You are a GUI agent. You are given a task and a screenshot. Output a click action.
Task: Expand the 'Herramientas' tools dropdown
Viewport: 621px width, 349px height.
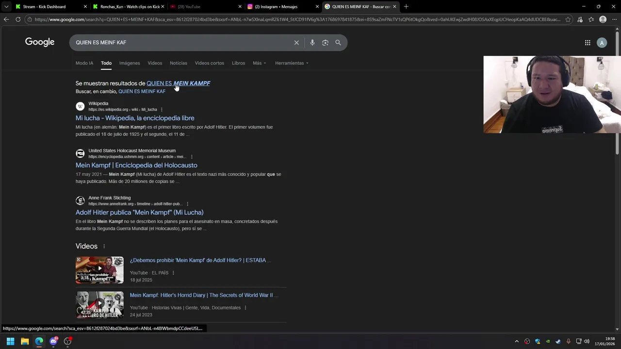coord(292,63)
